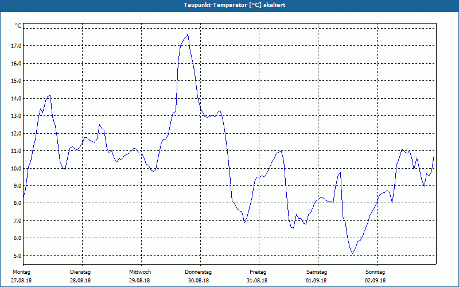This screenshot has height=287, width=459.
Task: Select the 5,0 y-axis value
Action: point(18,255)
